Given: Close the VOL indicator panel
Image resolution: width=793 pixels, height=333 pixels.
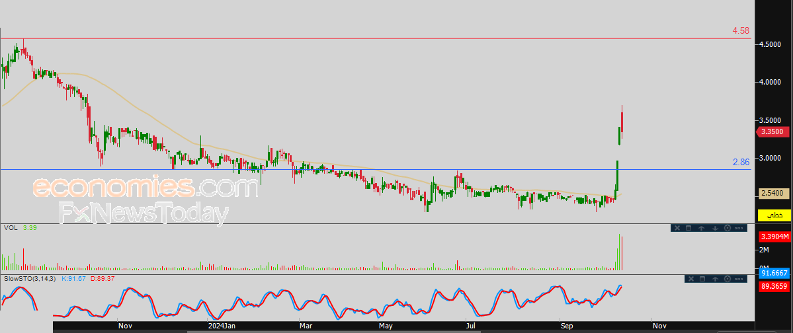Looking at the screenshot, I should (x=676, y=228).
